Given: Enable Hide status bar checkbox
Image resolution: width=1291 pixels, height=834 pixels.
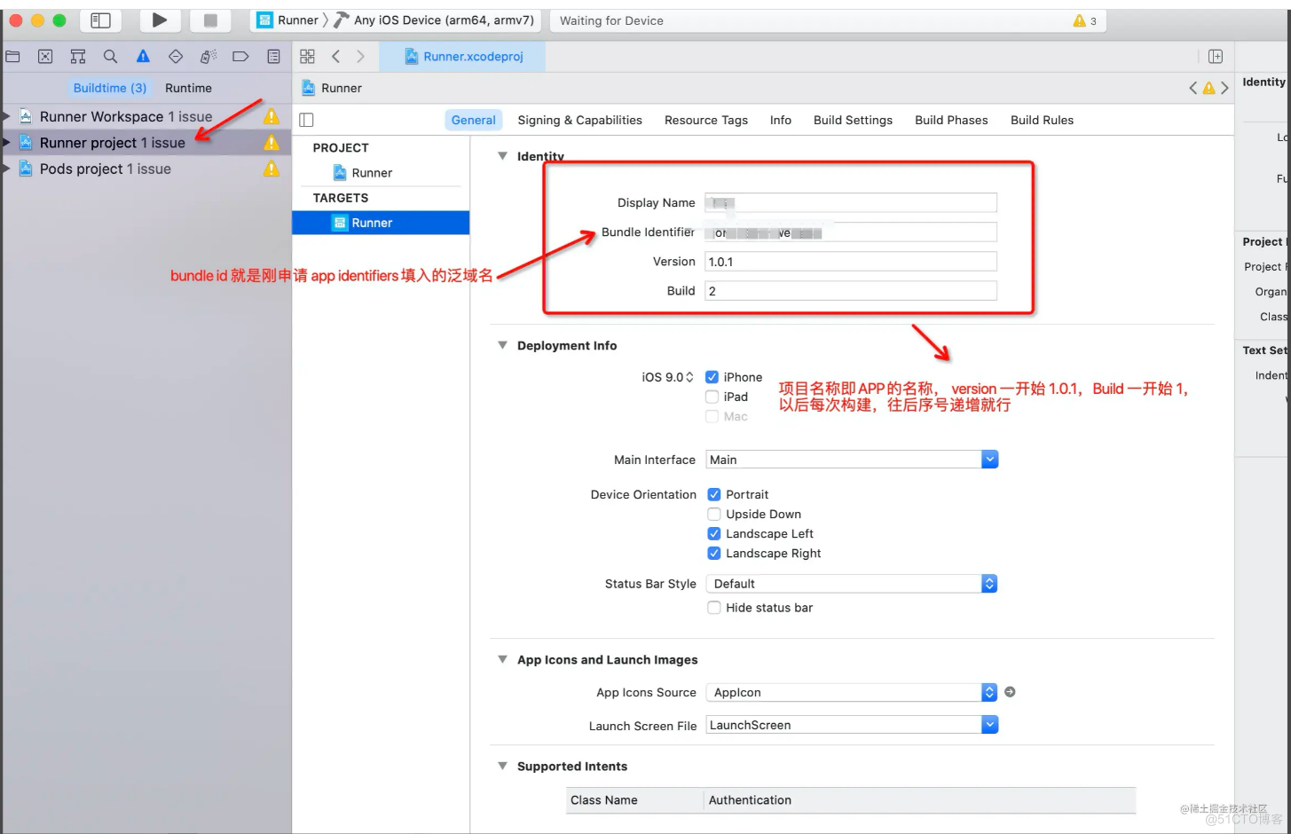Looking at the screenshot, I should click(714, 608).
